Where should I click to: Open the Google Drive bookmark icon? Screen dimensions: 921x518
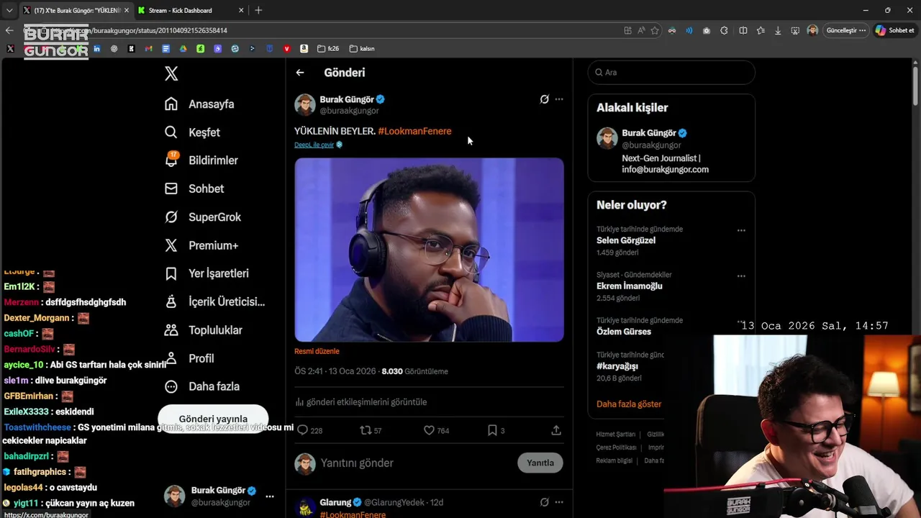(183, 48)
